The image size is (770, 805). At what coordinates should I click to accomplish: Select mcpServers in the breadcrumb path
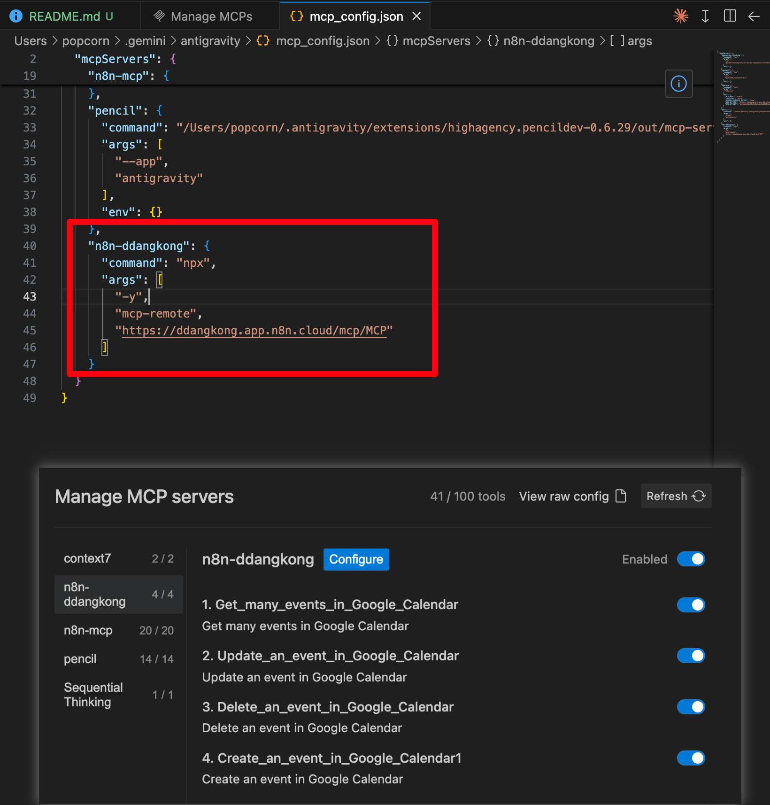(436, 41)
